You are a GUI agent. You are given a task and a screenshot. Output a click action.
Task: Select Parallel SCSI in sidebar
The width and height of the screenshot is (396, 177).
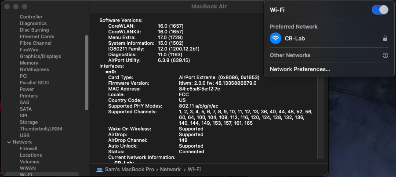[x=34, y=83]
